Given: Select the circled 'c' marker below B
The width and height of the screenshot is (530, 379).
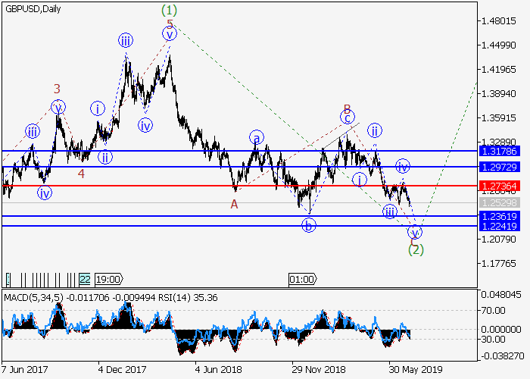Looking at the screenshot, I should coord(347,117).
